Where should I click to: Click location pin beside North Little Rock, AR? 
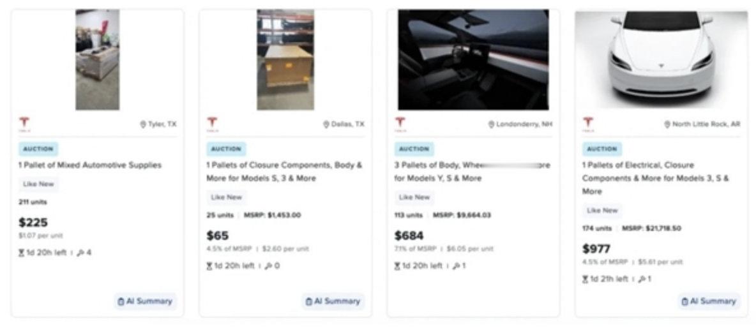[667, 124]
